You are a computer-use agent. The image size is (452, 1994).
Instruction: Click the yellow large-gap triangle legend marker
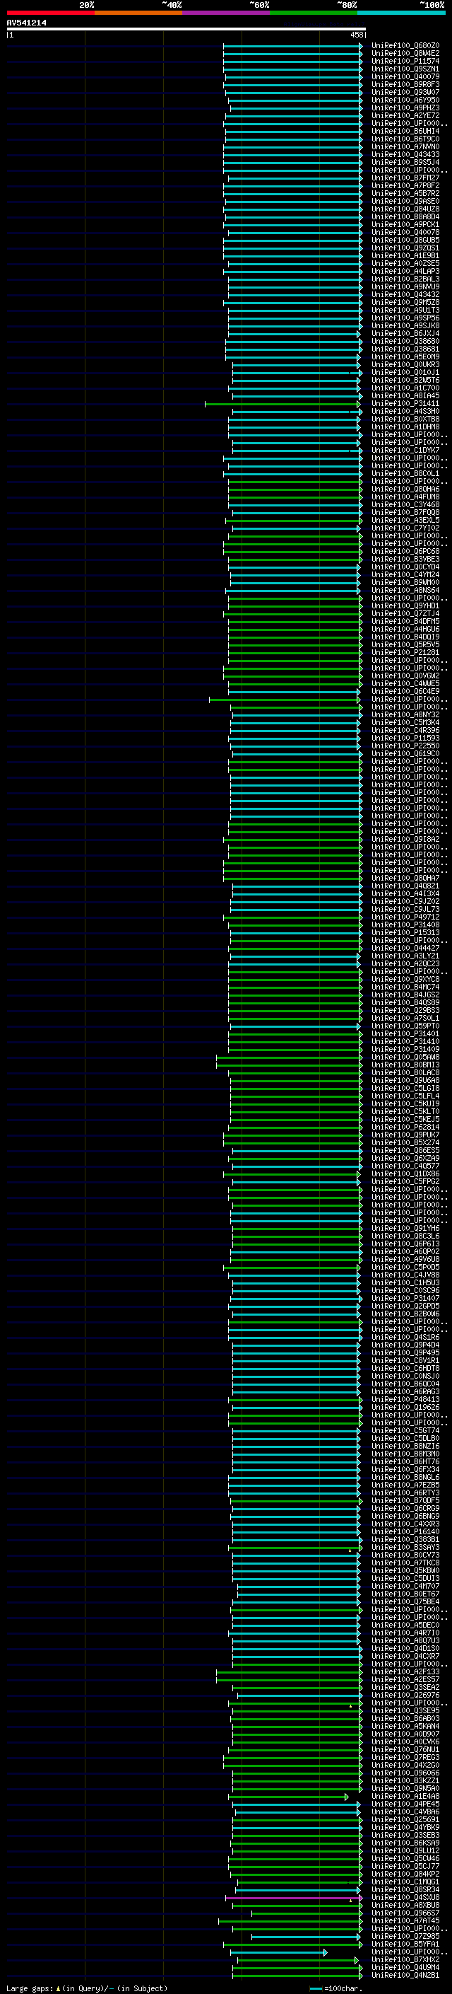pos(58,1988)
